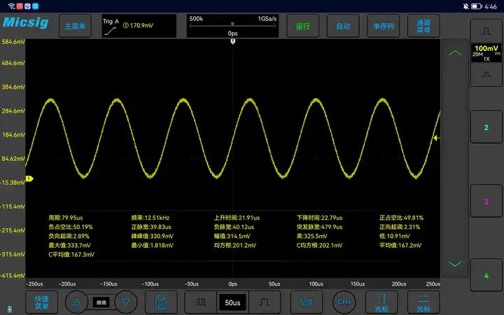Enable channel 3
The width and height of the screenshot is (504, 315).
coord(486,202)
